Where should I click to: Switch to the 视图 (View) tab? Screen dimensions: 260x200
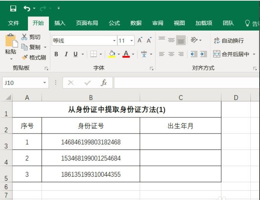(x=179, y=23)
